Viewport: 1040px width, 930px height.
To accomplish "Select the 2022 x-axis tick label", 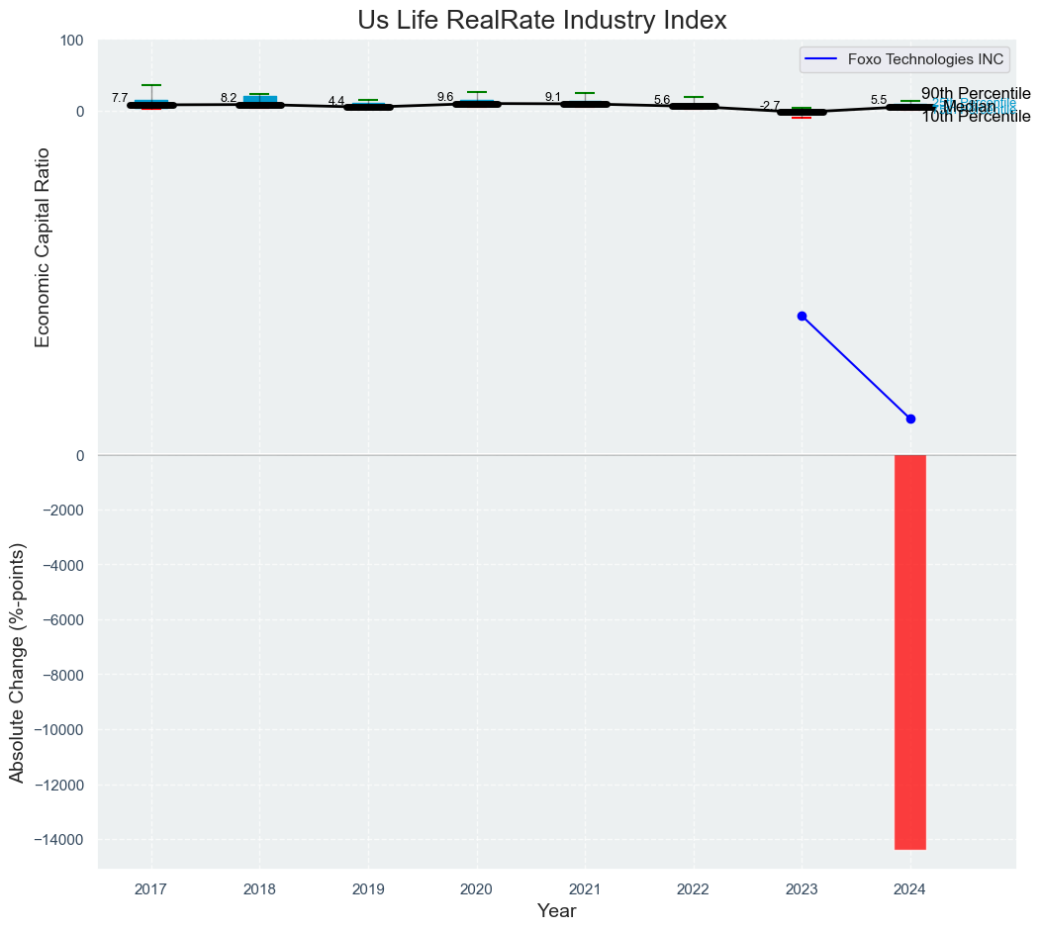I will [x=693, y=888].
